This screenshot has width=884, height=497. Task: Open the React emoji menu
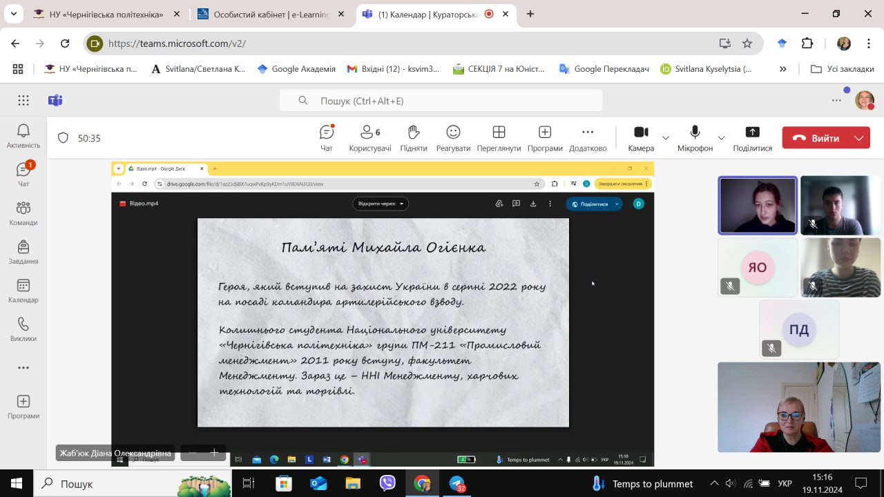coord(453,138)
